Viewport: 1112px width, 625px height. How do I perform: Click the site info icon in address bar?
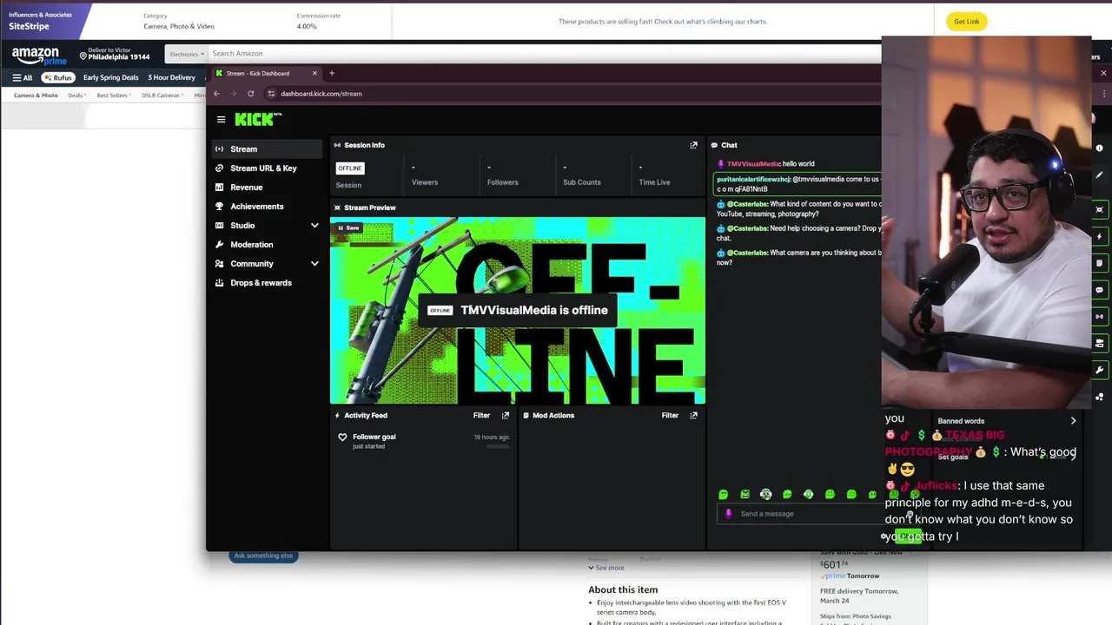[271, 94]
